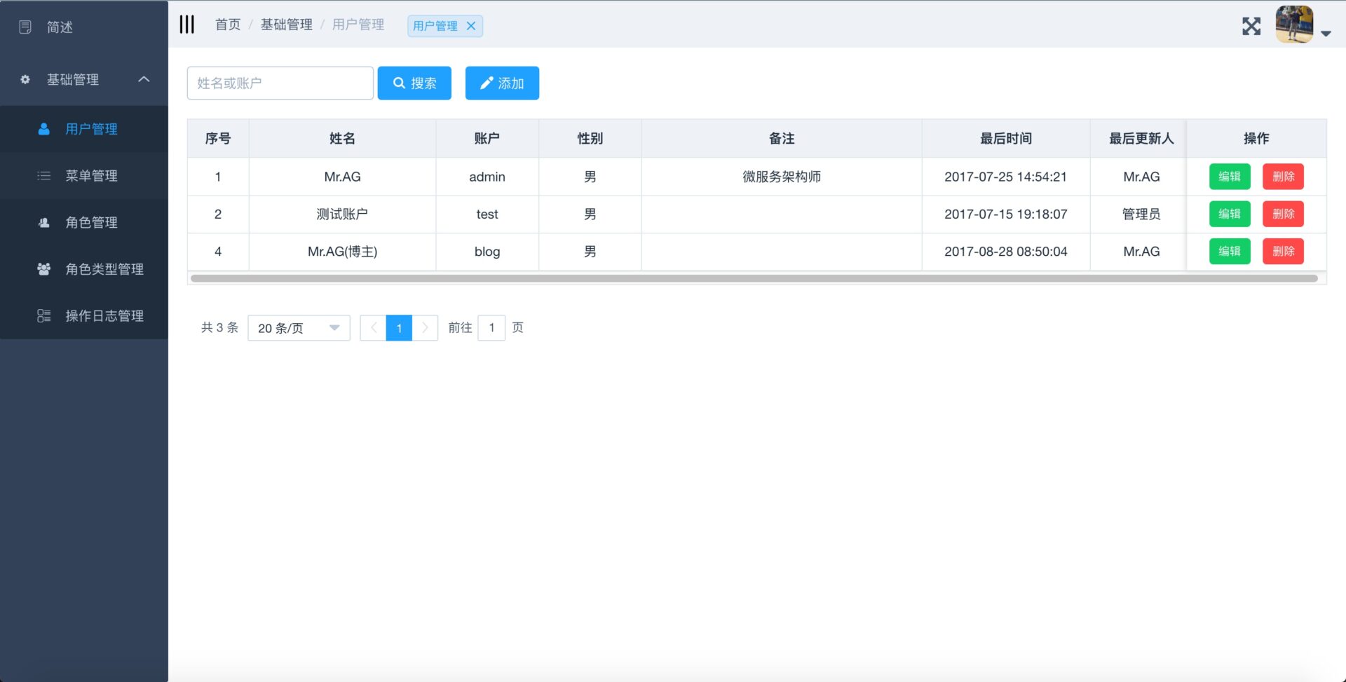Click the 最后时间 column header
The height and width of the screenshot is (682, 1346).
pos(1006,138)
